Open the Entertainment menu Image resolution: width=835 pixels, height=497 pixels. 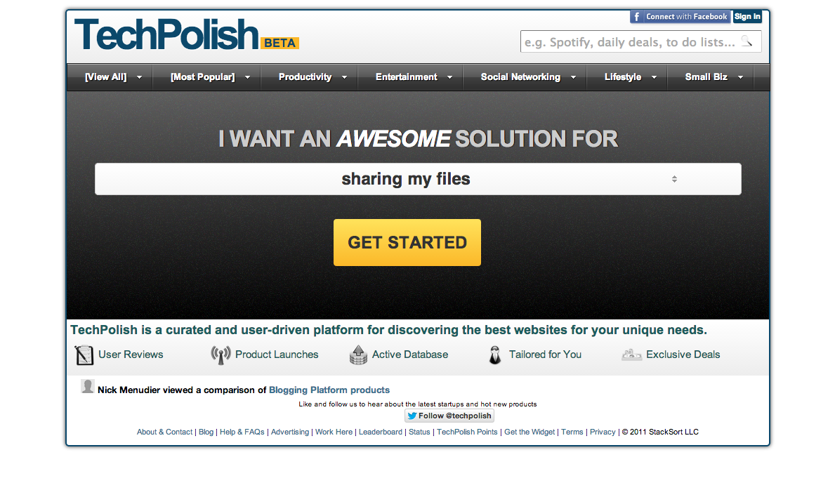[x=411, y=77]
